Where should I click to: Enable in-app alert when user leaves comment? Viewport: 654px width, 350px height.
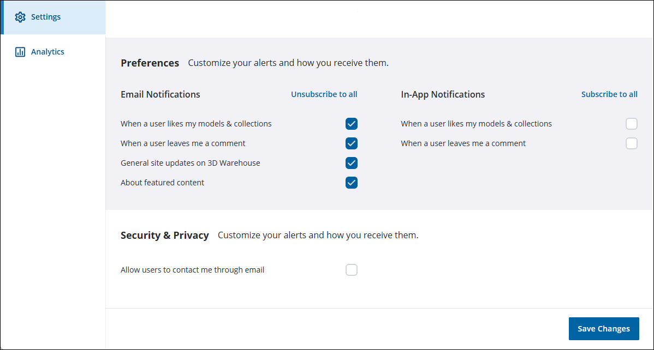(632, 143)
